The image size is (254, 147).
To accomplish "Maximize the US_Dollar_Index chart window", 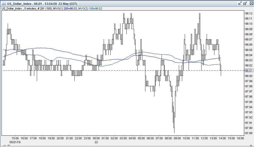I will click(245, 3).
